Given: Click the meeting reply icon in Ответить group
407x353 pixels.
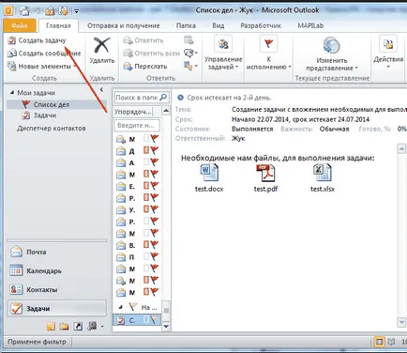Looking at the screenshot, I should click(188, 40).
